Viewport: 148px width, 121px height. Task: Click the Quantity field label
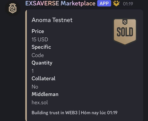42,63
